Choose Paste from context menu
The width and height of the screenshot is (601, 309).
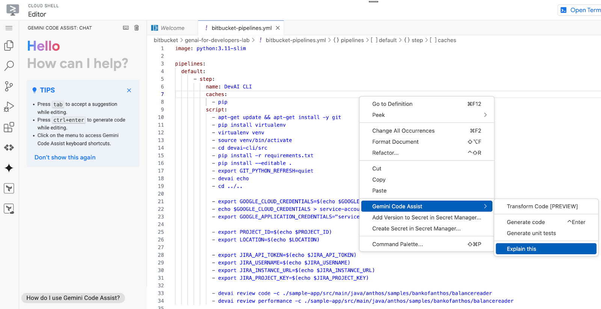click(x=427, y=191)
